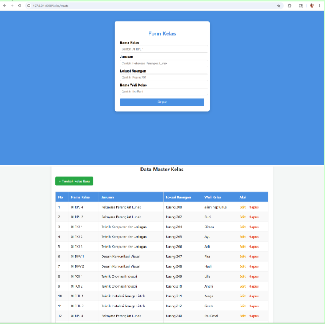Screen dimensions: 325x324
Task: Edit the XI TITL 2 row
Action: tap(242, 306)
